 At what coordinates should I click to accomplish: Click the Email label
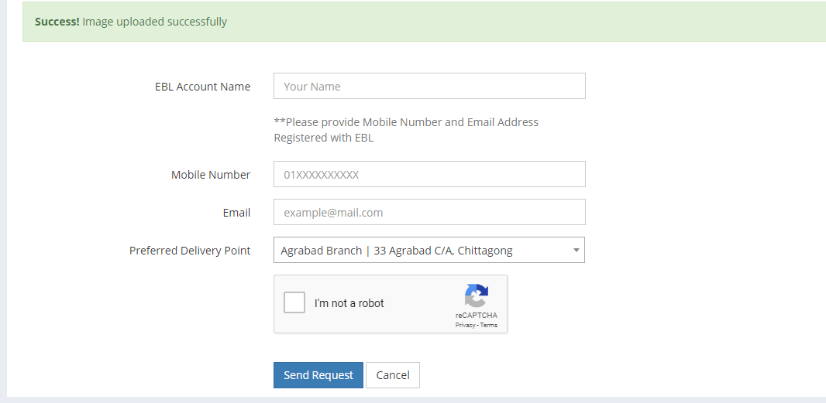click(236, 213)
